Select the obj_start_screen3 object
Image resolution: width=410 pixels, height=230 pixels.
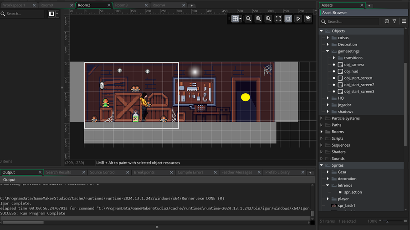click(x=359, y=92)
